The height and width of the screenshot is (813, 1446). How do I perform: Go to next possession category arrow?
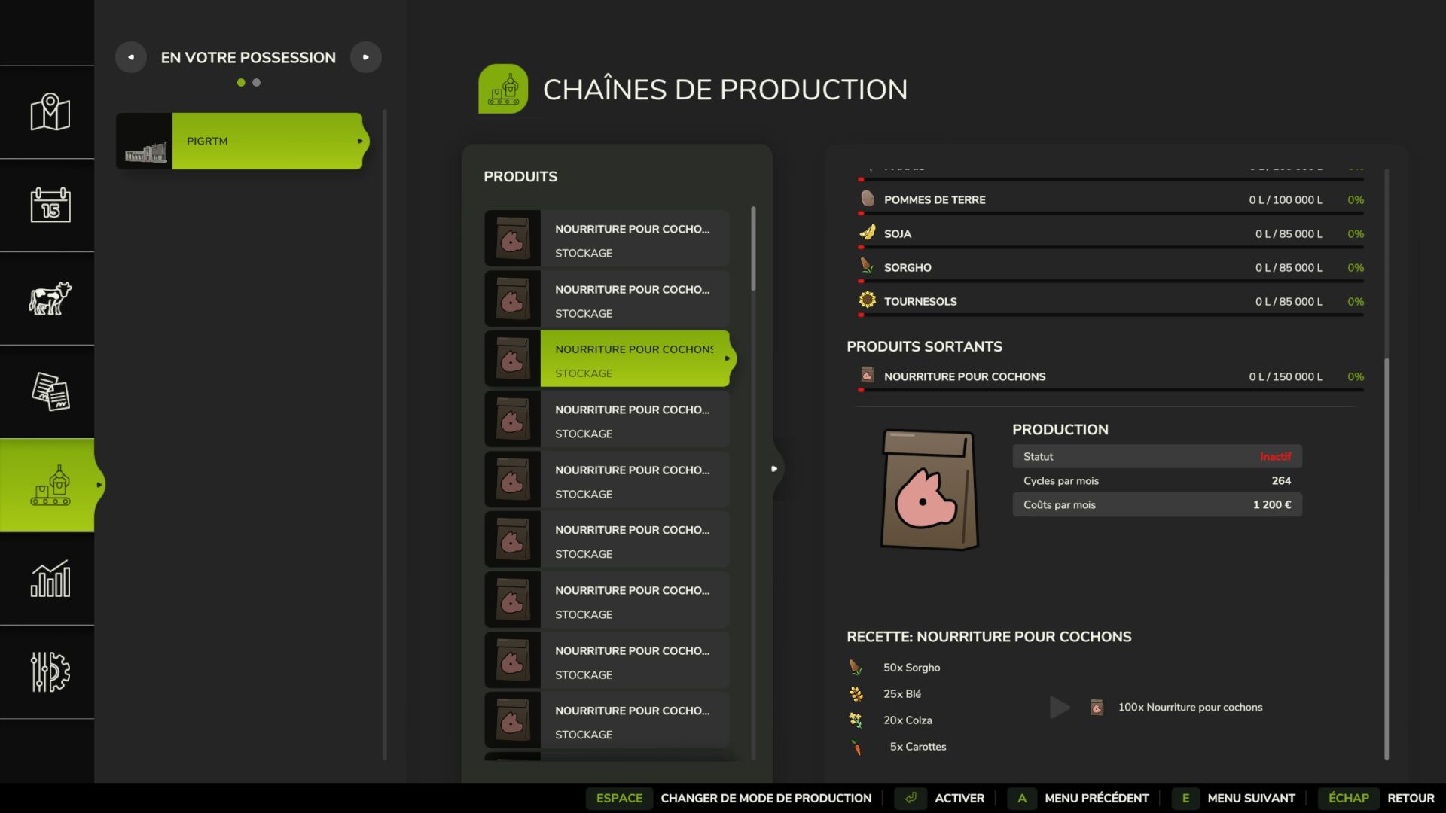pyautogui.click(x=366, y=57)
